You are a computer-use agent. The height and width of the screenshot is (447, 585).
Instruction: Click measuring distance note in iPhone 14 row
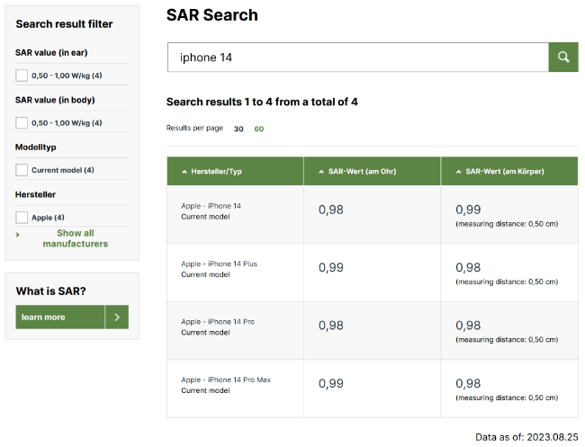pos(507,224)
